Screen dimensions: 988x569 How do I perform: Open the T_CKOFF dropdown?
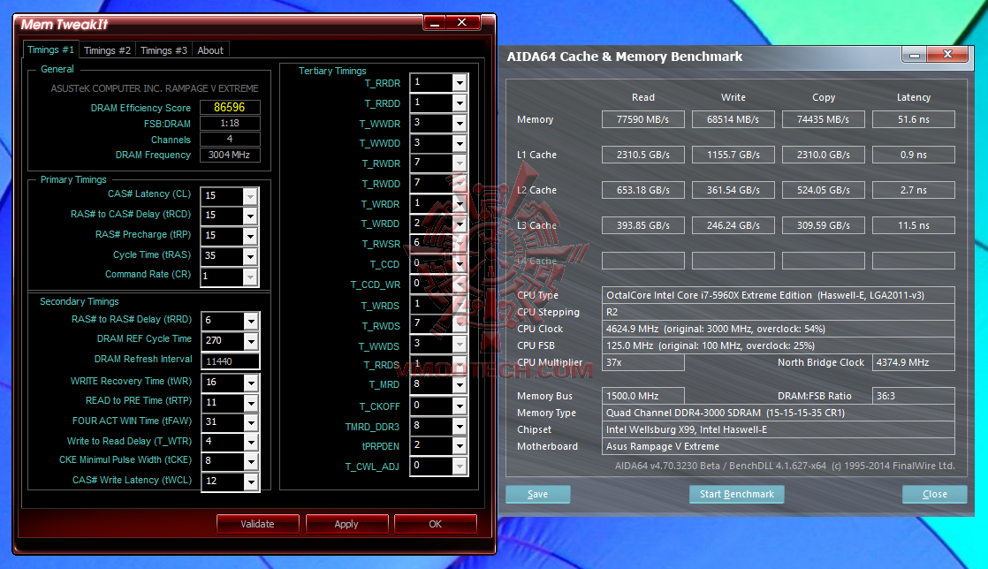460,406
